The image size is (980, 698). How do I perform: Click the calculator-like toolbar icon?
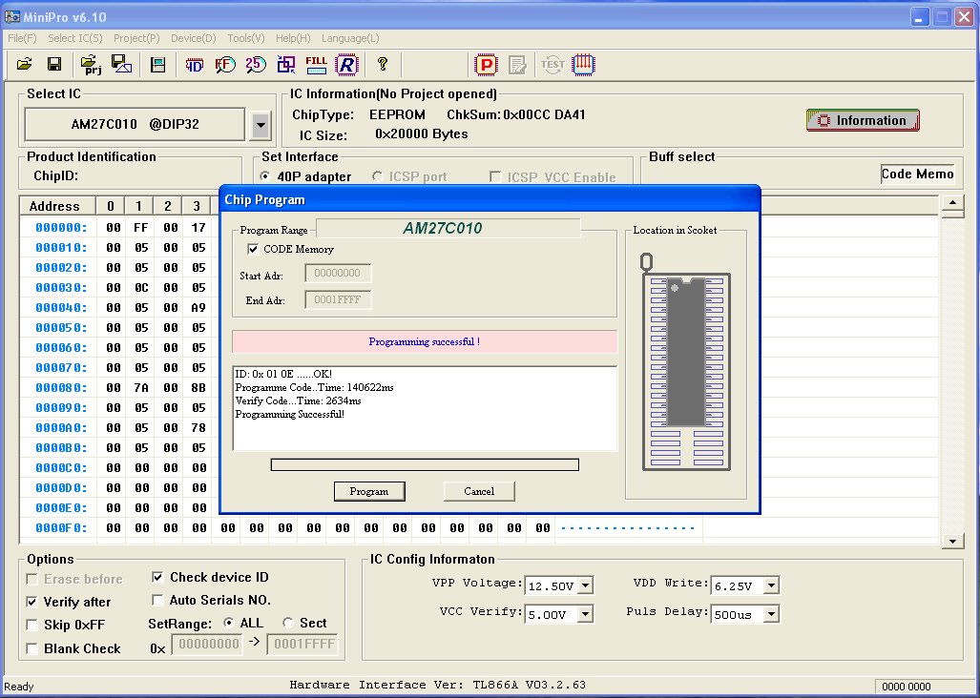(158, 64)
